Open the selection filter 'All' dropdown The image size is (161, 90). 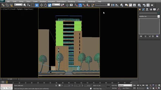(x=18, y=4)
